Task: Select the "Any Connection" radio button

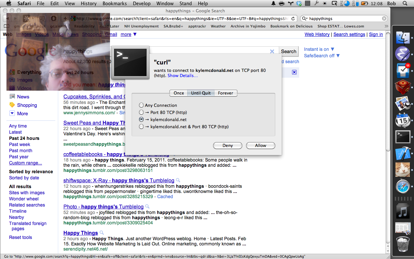Action: (141, 105)
